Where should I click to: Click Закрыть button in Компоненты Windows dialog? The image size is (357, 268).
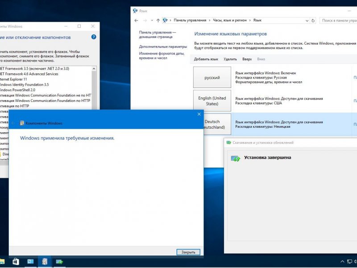pyautogui.click(x=188, y=252)
